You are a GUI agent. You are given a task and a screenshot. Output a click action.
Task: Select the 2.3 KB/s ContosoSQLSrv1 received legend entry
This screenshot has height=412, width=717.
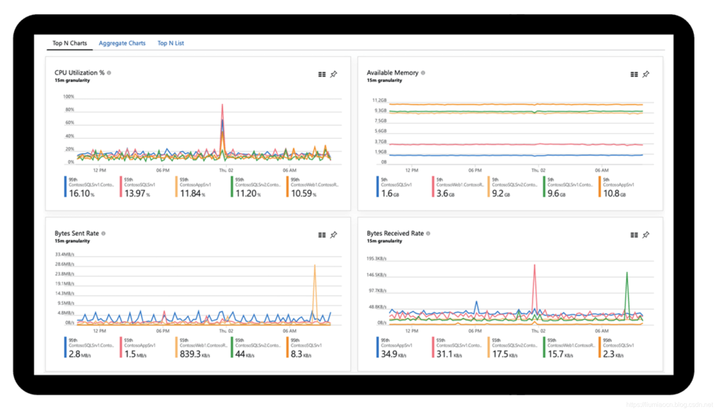coord(617,348)
